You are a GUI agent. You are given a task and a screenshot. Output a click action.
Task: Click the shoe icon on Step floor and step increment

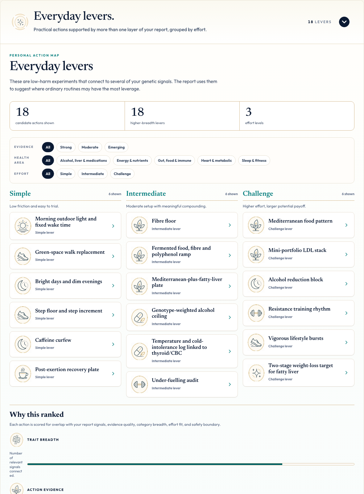pos(23,315)
